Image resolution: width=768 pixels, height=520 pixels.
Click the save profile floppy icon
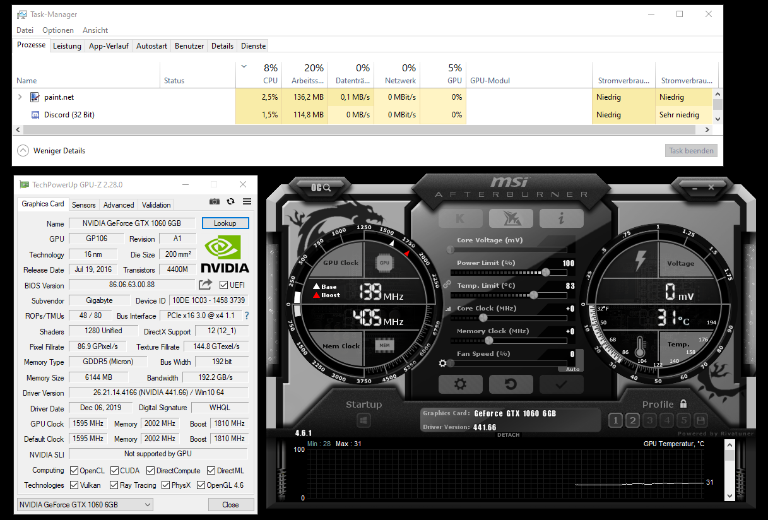coord(700,420)
